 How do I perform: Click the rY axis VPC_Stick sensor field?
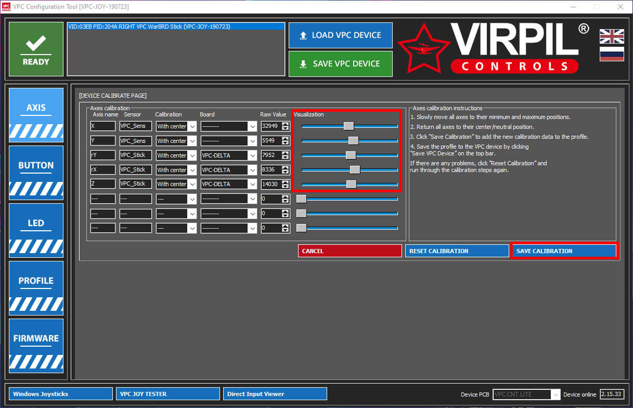[x=136, y=155]
